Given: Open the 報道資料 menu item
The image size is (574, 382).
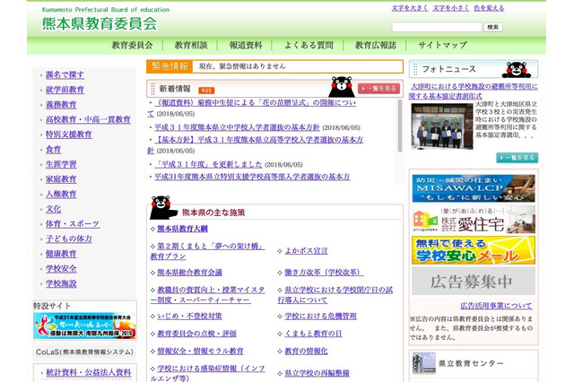Looking at the screenshot, I should [246, 46].
